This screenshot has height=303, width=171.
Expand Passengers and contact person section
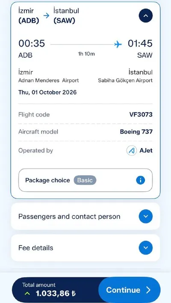[145, 216]
